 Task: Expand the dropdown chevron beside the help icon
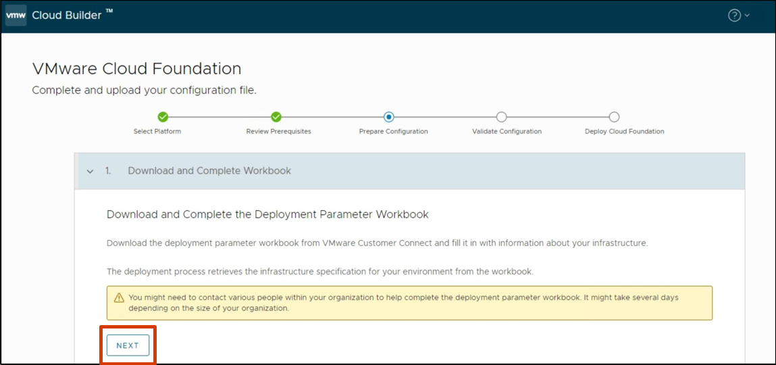point(747,16)
